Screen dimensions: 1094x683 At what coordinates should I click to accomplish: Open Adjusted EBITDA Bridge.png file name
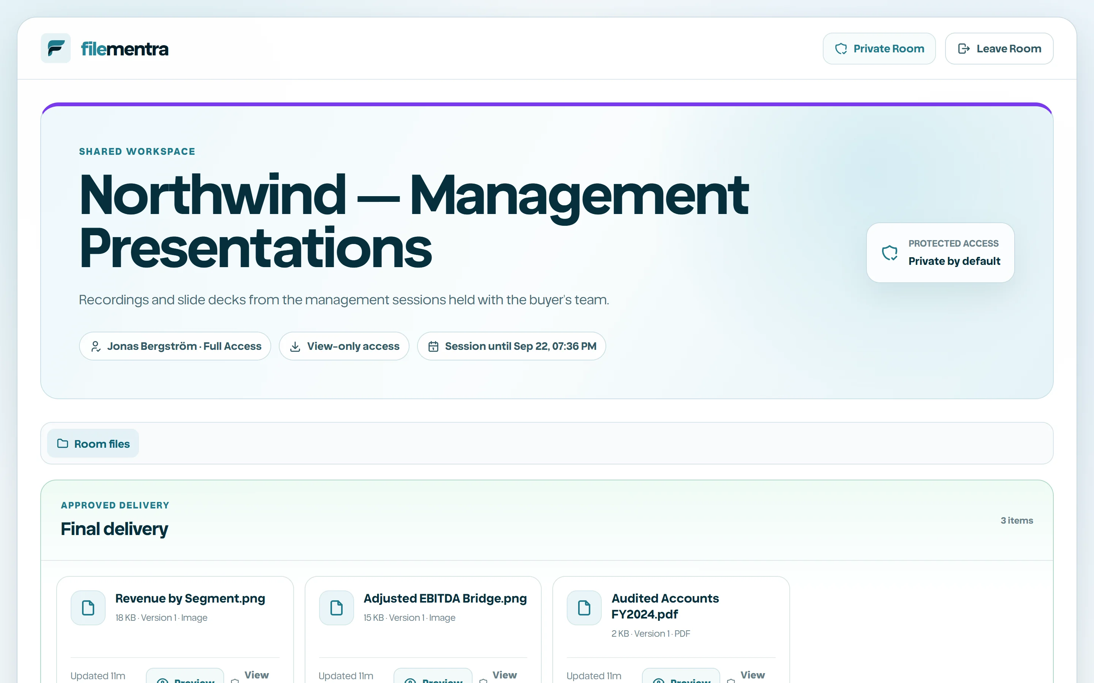pyautogui.click(x=445, y=598)
